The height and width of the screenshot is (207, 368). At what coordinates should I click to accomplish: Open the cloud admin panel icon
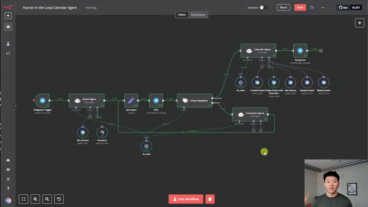[8, 160]
